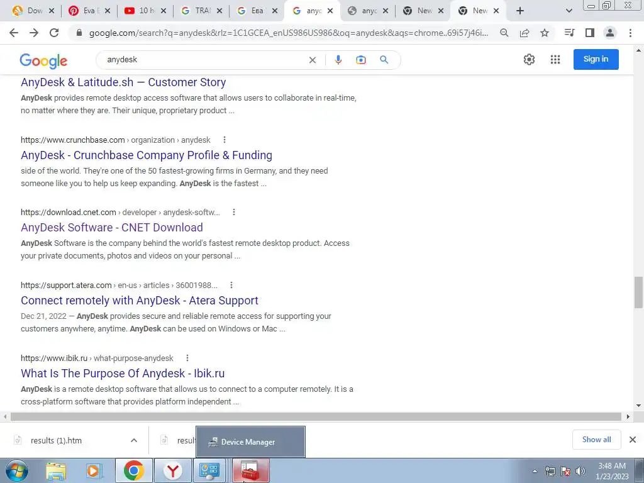This screenshot has width=644, height=483.
Task: Go forward with the forward arrow
Action: (x=34, y=33)
